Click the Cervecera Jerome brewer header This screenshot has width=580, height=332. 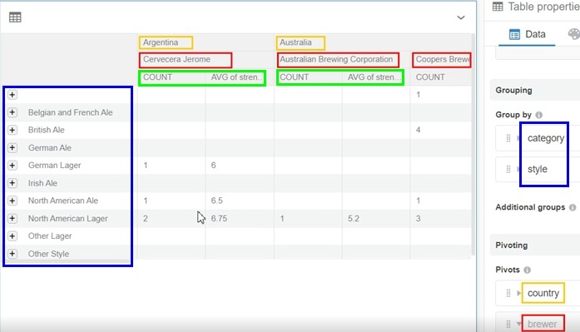coord(176,60)
